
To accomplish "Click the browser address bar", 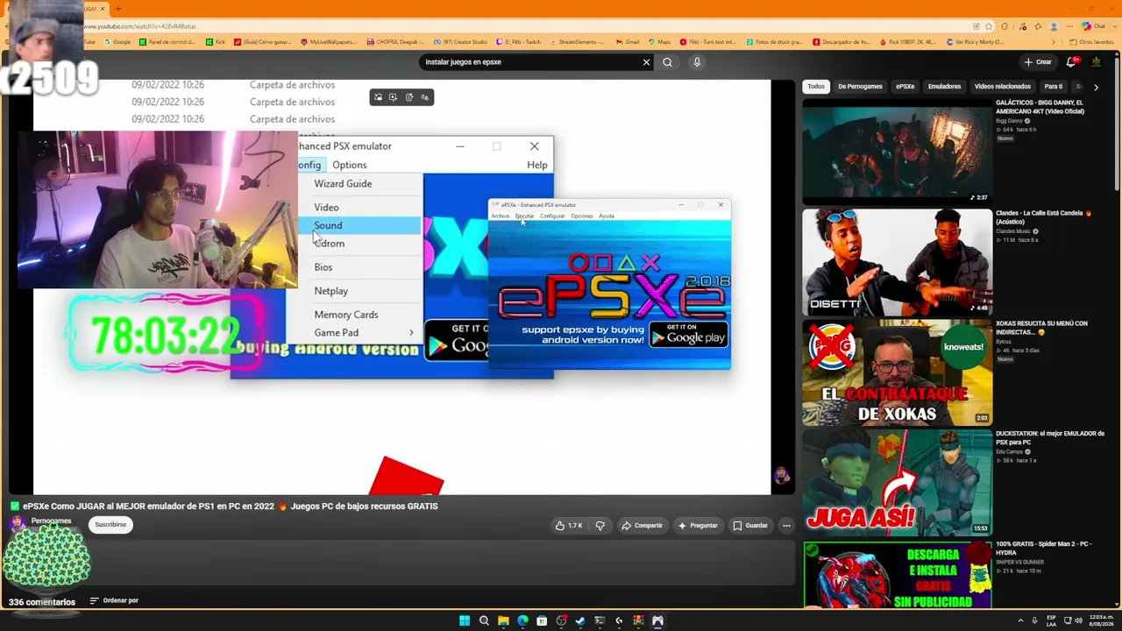I will (x=526, y=26).
